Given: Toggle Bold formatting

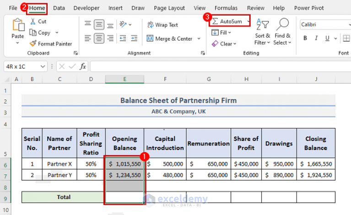Looking at the screenshot, I should pos(304,39).
